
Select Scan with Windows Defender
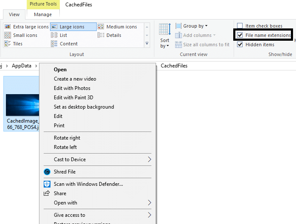coord(98,184)
